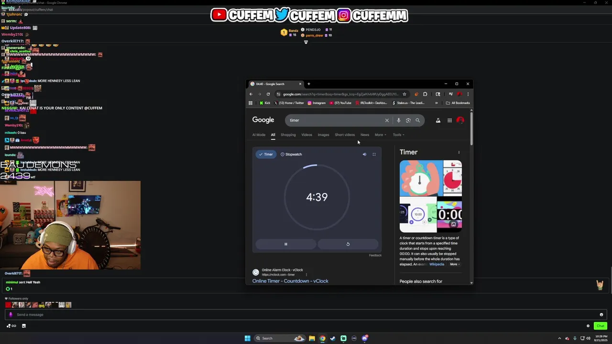This screenshot has width=612, height=344.
Task: Clear the Google search box text
Action: (x=387, y=120)
